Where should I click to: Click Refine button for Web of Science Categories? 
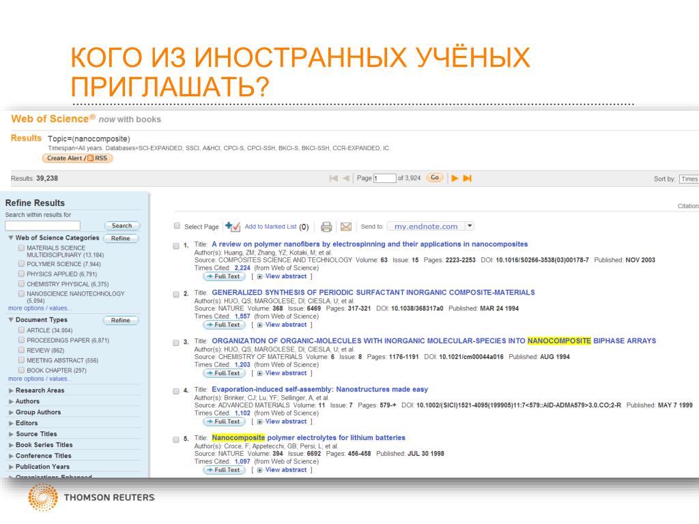[x=121, y=238]
